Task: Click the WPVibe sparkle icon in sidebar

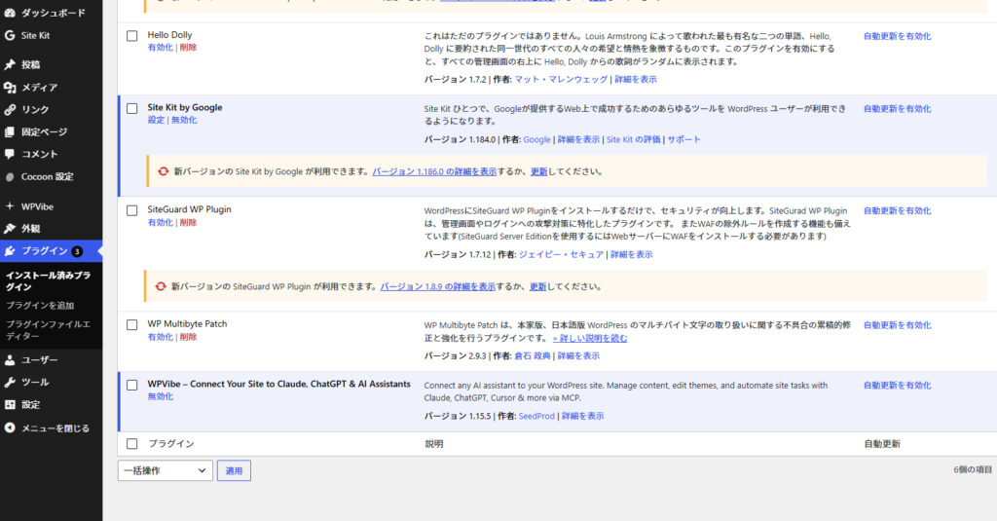Action: (10, 206)
